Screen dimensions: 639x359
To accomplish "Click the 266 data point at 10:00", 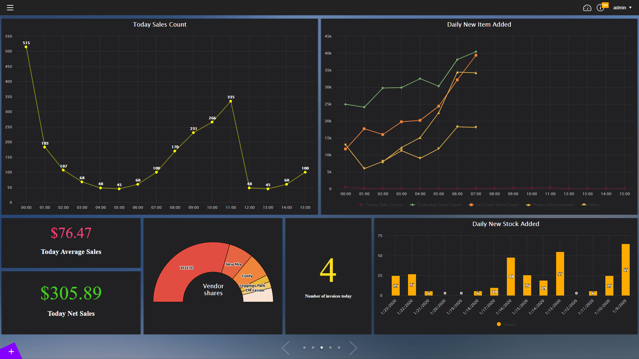I will 212,122.
